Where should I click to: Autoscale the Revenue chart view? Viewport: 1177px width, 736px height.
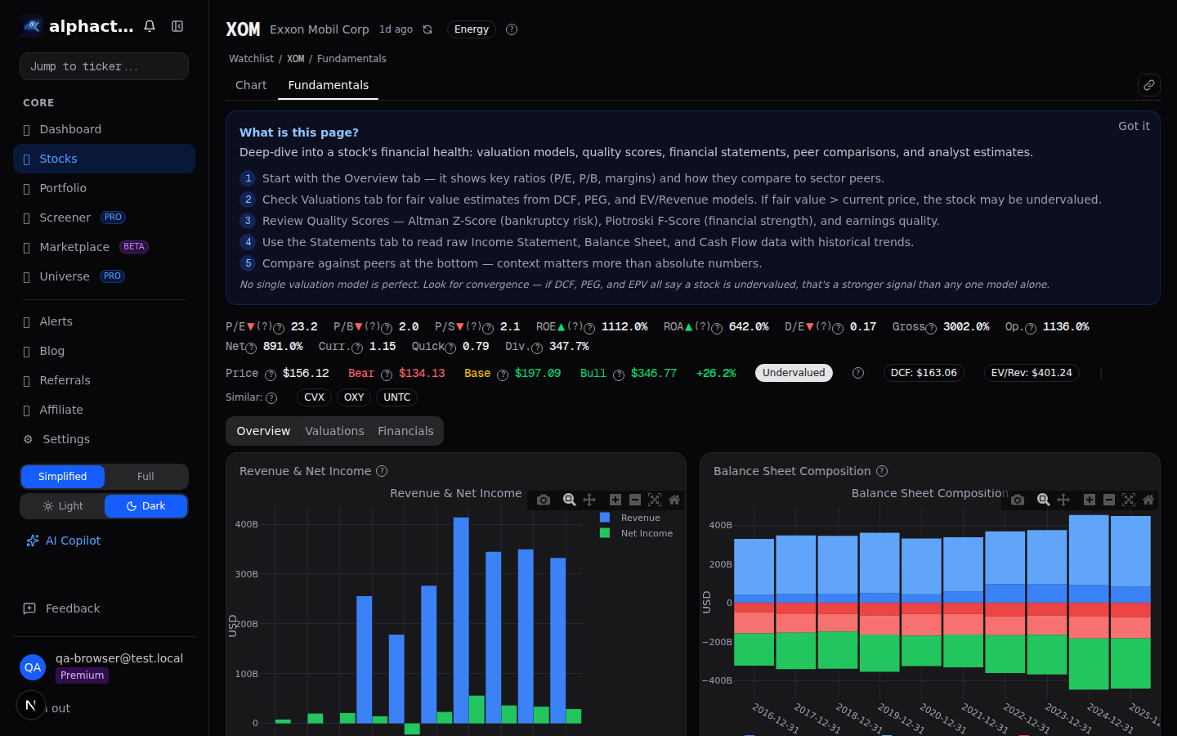point(655,500)
